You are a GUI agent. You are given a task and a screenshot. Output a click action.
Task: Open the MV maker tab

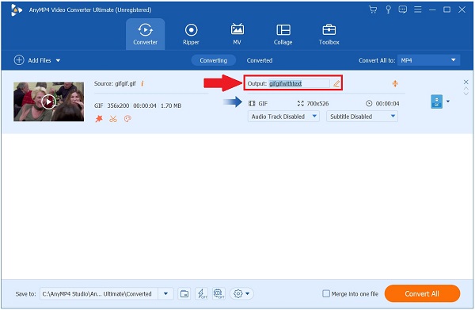(237, 34)
